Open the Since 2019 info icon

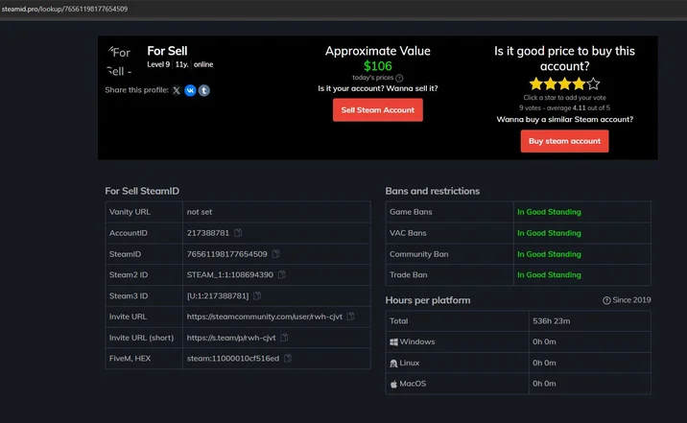click(x=606, y=300)
